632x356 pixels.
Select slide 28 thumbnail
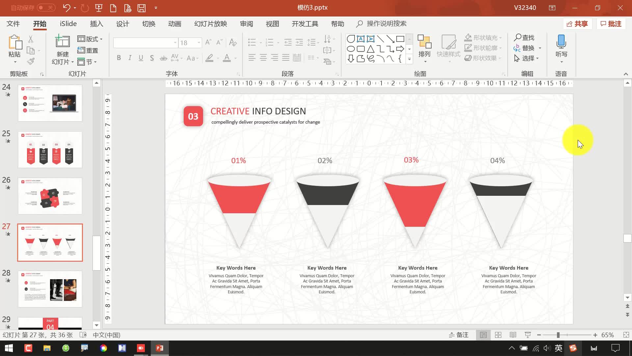[x=50, y=289]
